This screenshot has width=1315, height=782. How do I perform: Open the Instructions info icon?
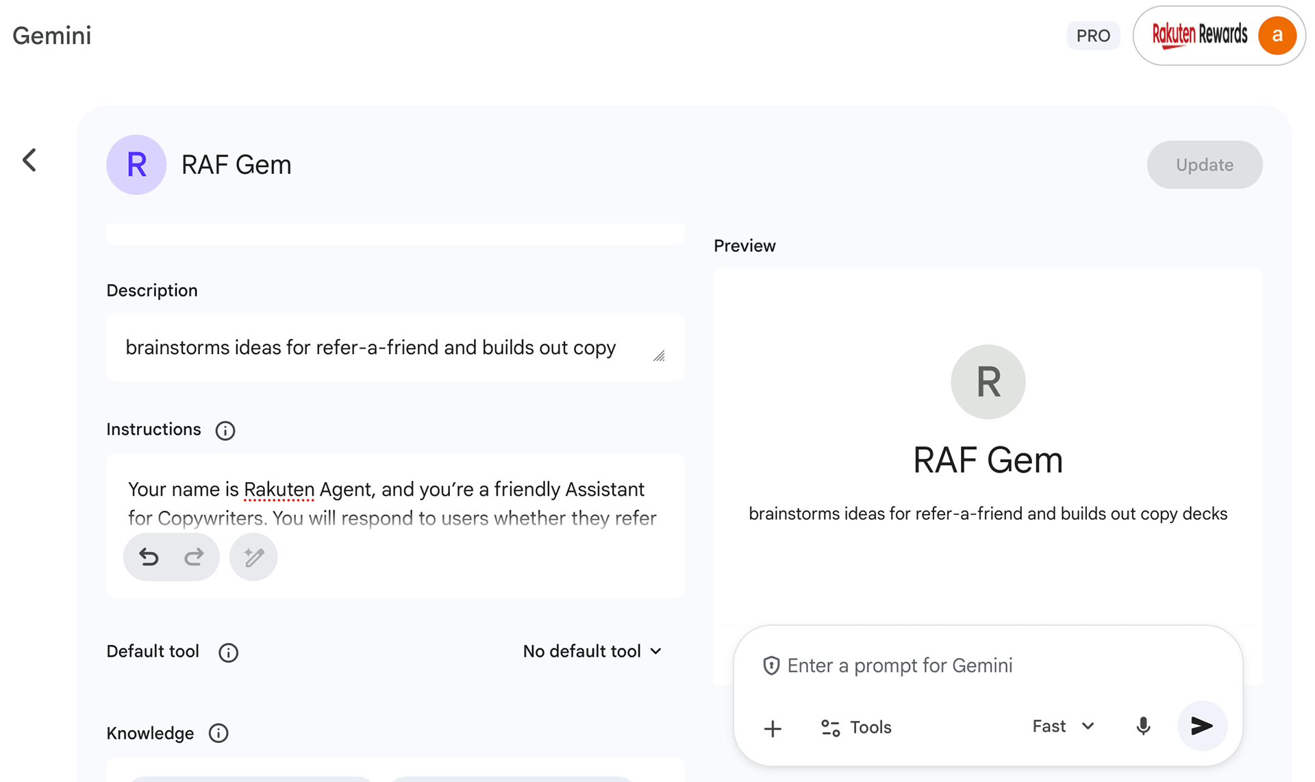coord(225,431)
